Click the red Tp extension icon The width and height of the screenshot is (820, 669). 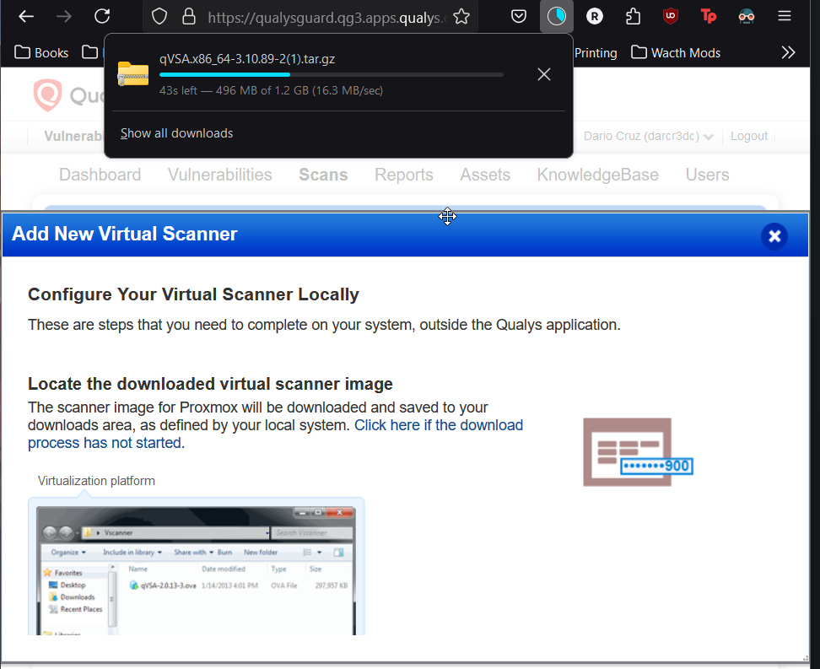709,17
